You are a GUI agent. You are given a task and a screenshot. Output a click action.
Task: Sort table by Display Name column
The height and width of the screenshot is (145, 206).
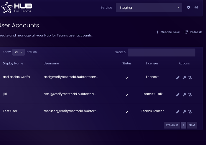(x=13, y=63)
